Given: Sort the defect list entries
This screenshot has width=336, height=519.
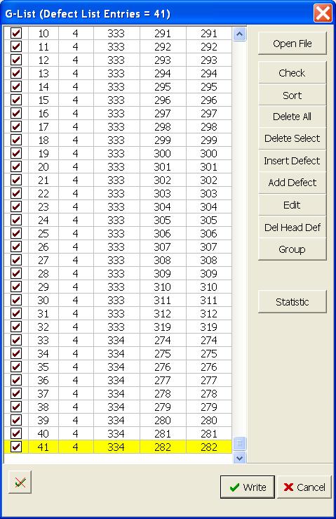Looking at the screenshot, I should click(292, 96).
